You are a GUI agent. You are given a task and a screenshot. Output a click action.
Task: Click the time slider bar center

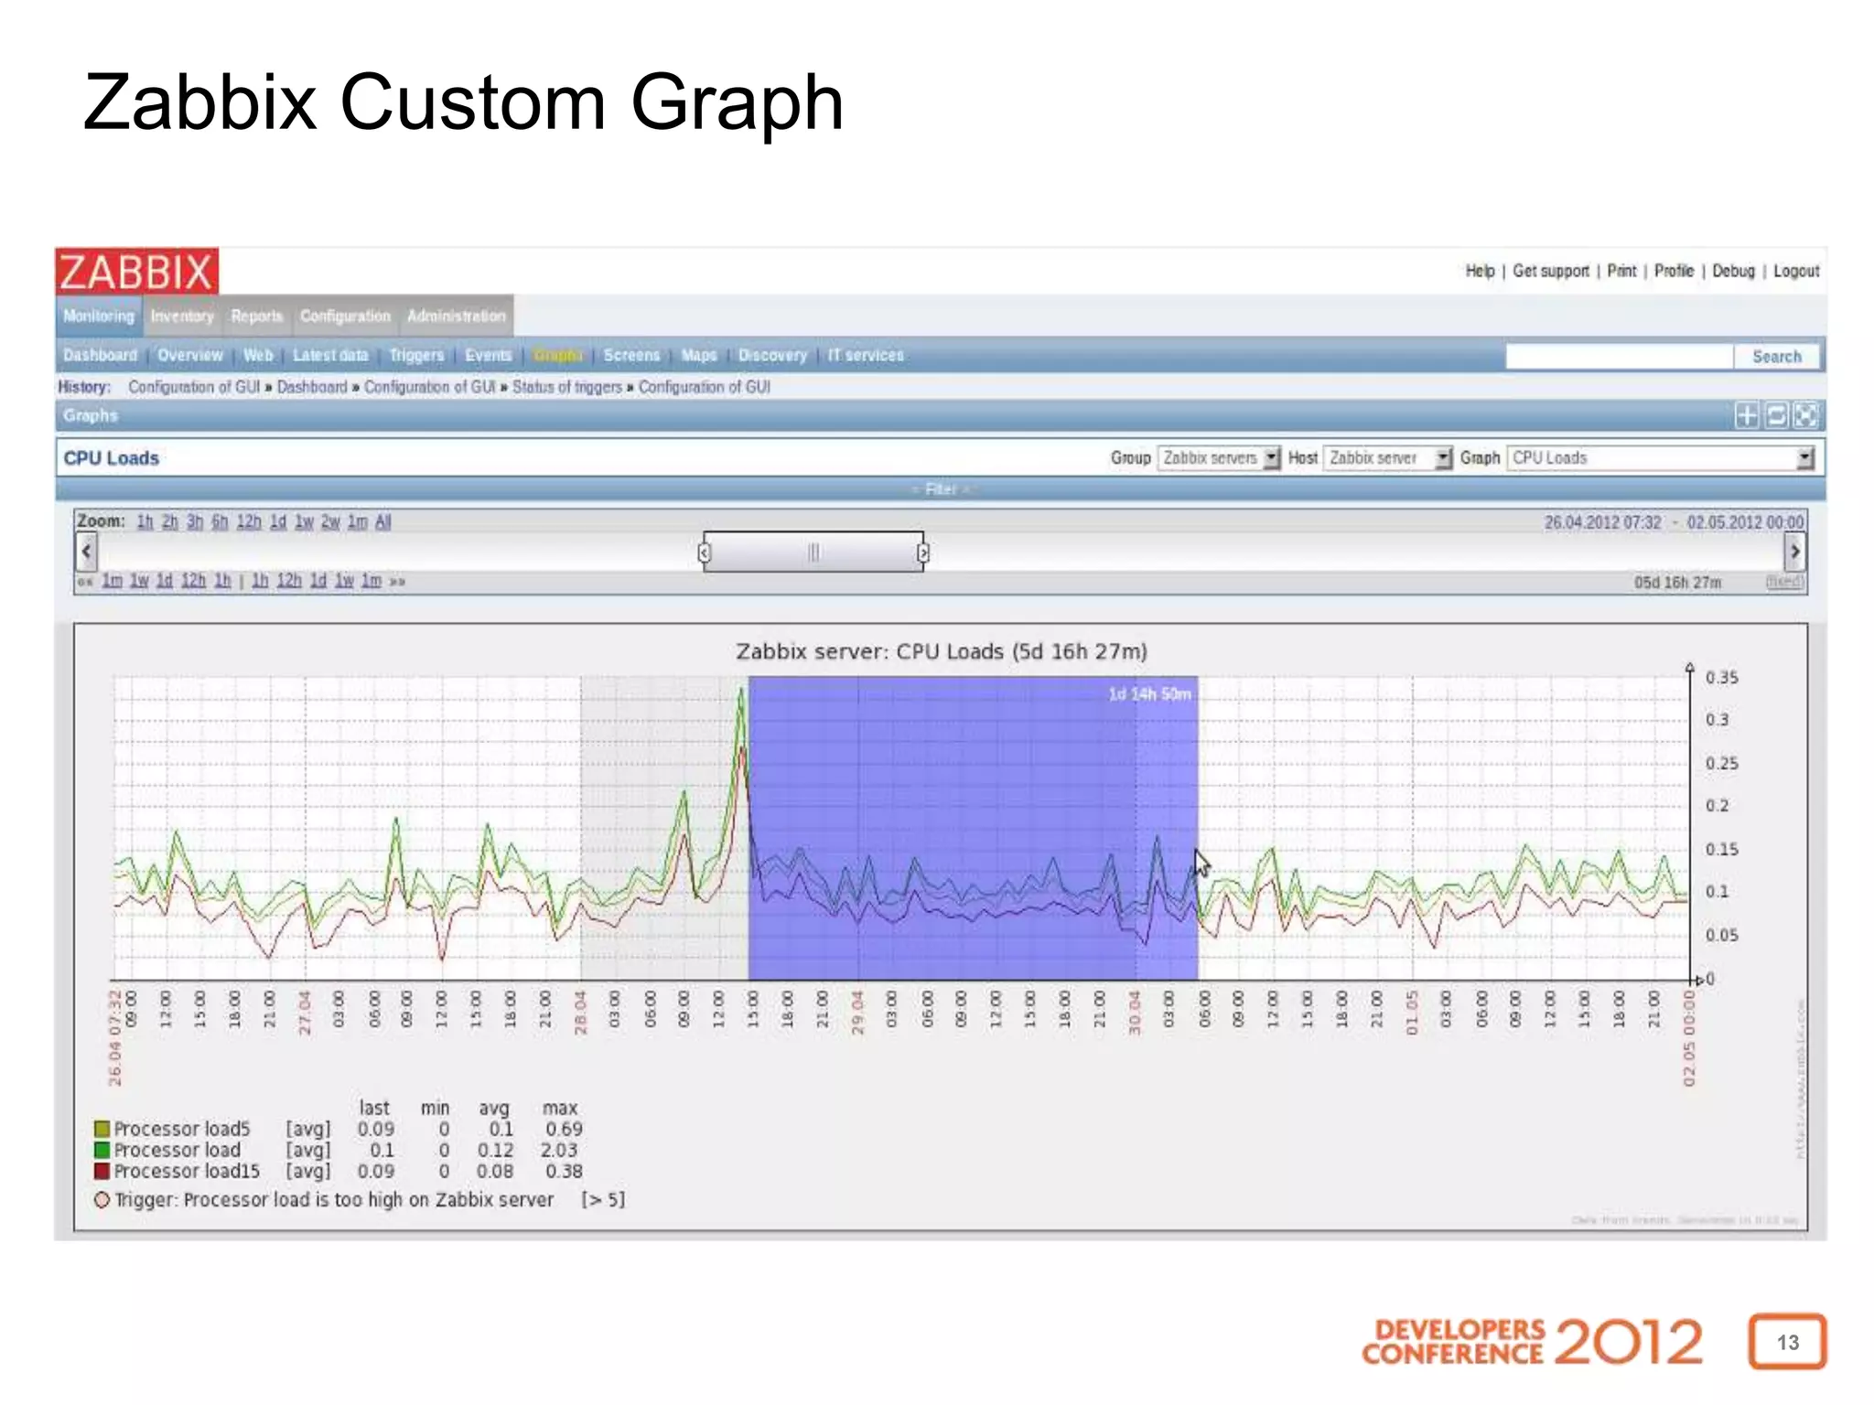click(813, 552)
